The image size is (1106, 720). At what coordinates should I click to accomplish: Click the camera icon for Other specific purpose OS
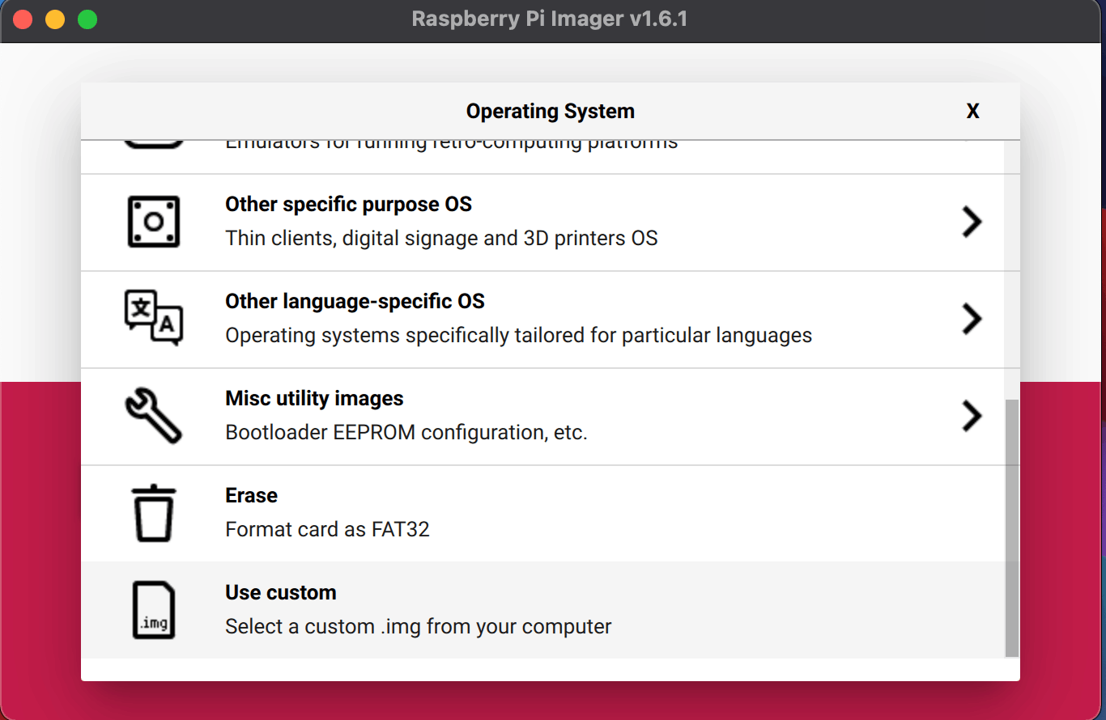coord(154,222)
